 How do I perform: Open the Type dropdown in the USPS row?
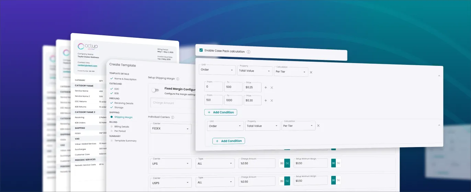[x=215, y=181]
